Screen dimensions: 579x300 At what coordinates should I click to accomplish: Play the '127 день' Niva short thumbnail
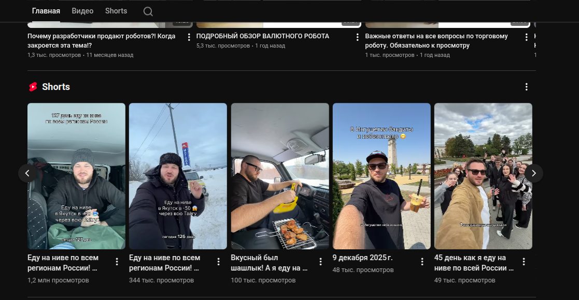[x=76, y=176]
